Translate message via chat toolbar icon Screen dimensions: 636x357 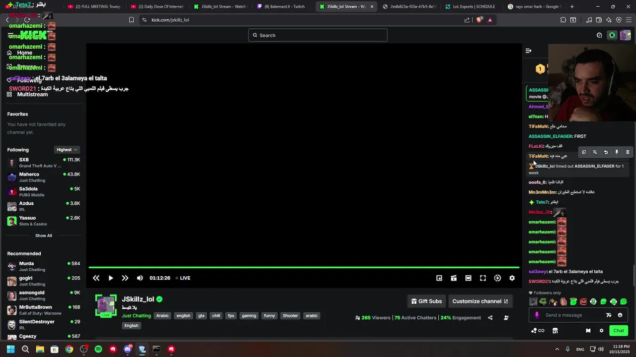point(595,152)
